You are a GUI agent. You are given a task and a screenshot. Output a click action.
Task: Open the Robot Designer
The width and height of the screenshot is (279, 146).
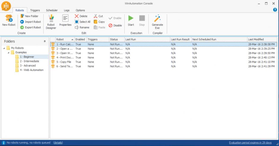[x=51, y=22]
